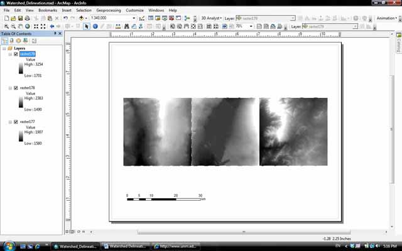Toggle visibility of raster178 layer
The height and width of the screenshot is (251, 402).
click(x=16, y=88)
